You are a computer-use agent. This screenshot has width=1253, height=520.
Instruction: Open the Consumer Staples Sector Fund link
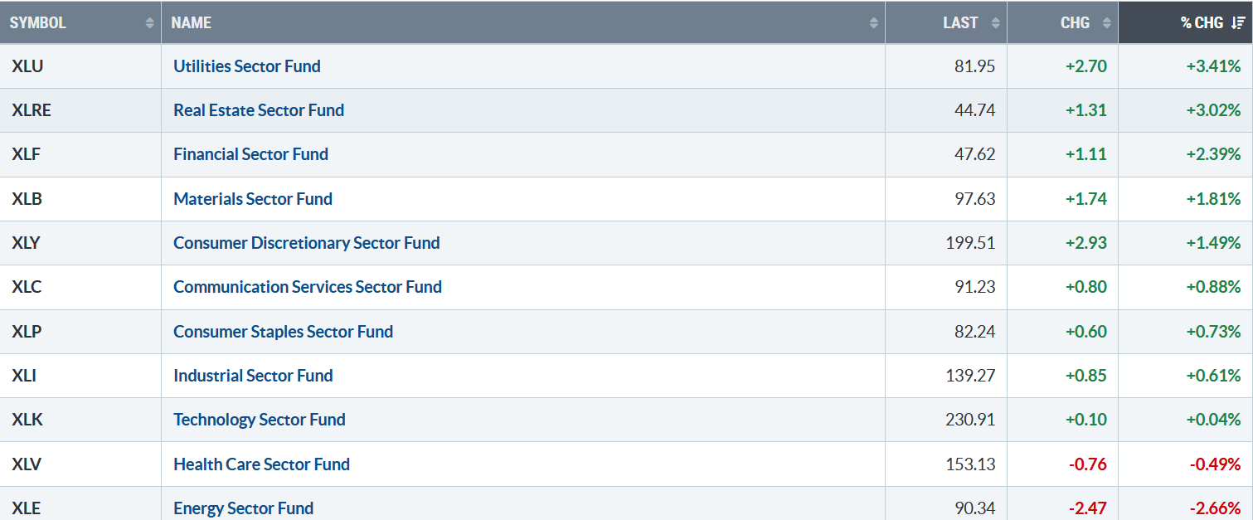(284, 332)
